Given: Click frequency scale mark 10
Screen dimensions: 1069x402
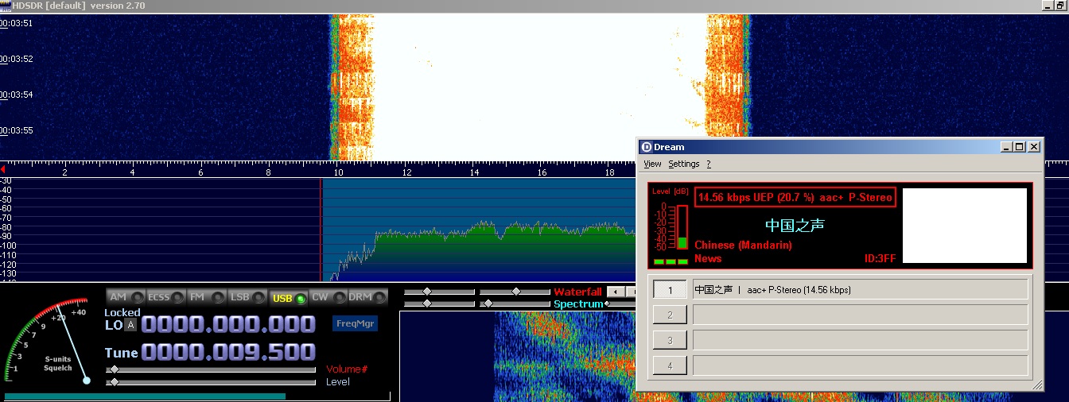Looking at the screenshot, I should click(337, 172).
